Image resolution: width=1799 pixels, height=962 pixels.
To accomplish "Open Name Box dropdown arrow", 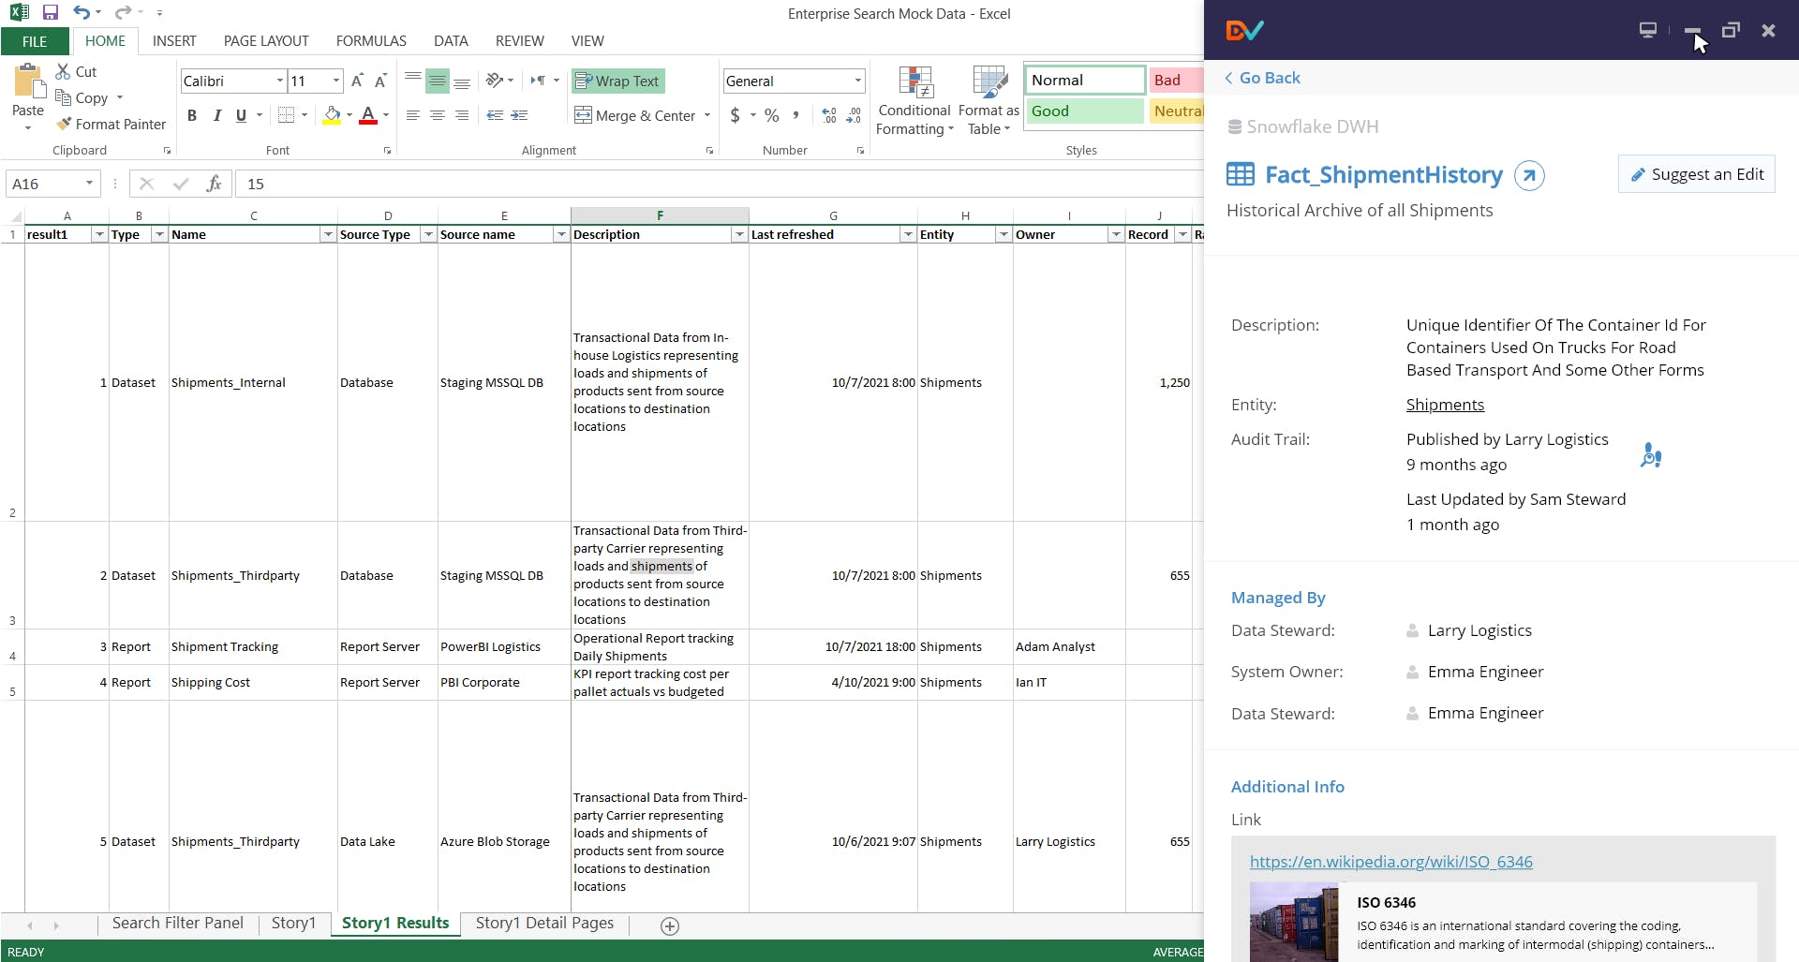I will [89, 184].
